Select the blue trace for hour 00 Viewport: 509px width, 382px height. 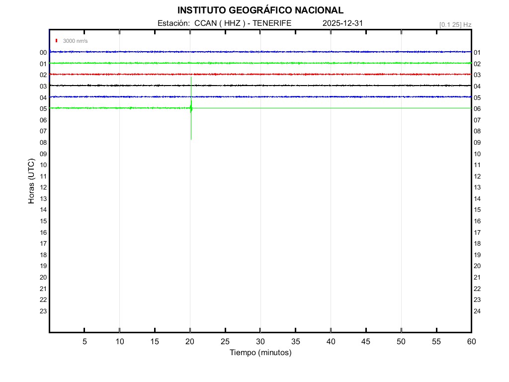(x=258, y=52)
